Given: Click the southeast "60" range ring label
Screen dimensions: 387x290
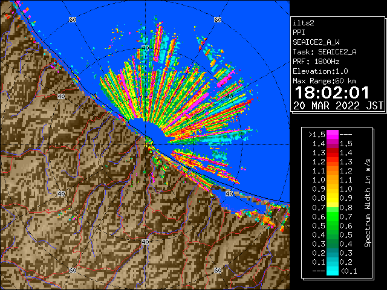Looking at the screenshot, I should [218, 270].
